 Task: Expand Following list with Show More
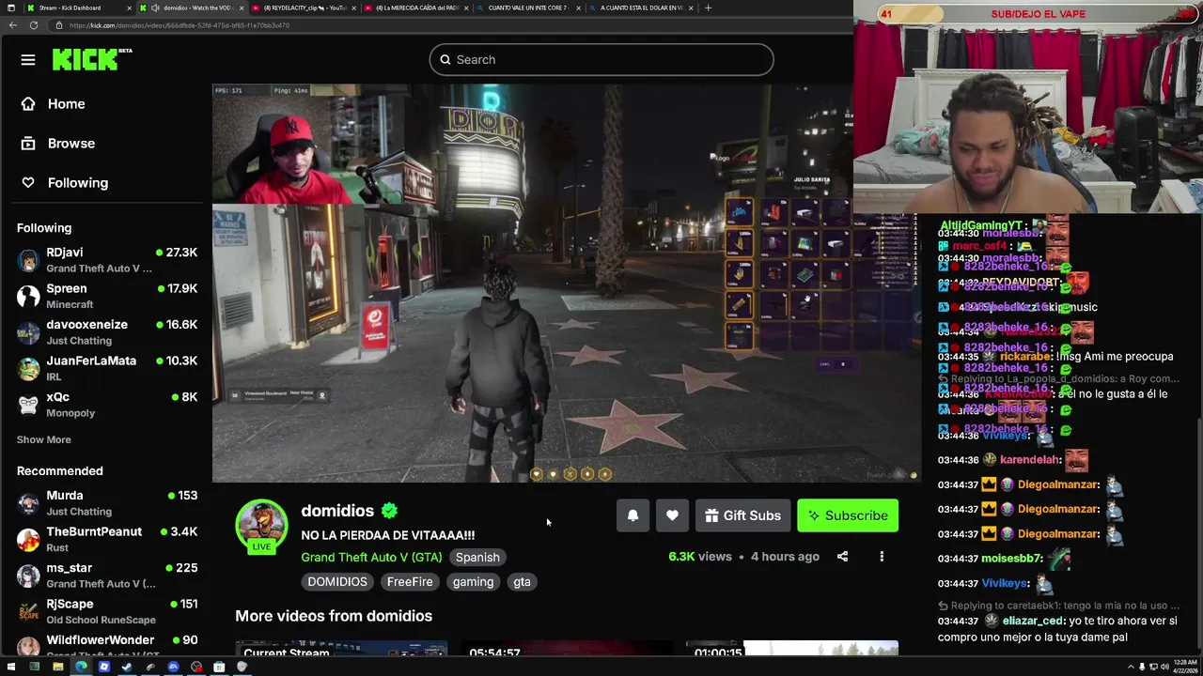point(43,439)
